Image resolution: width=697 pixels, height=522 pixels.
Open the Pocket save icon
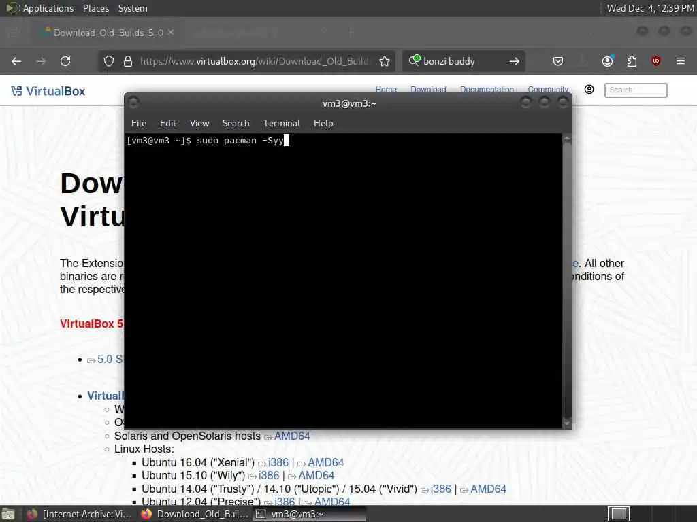(558, 61)
